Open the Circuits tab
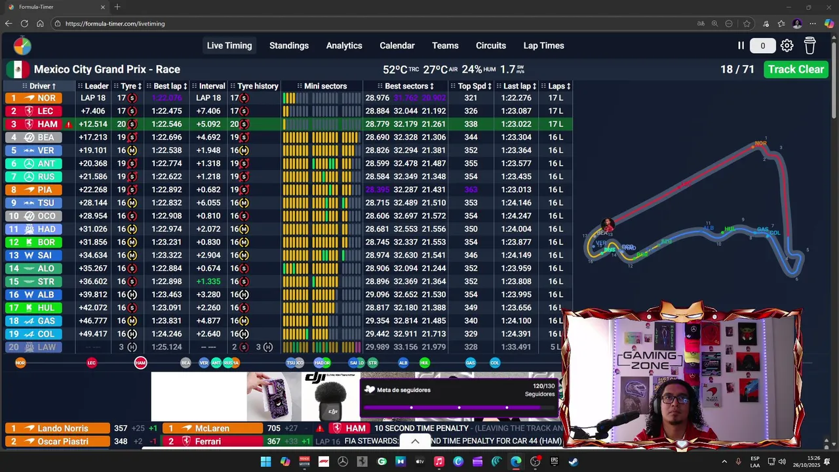 tap(491, 46)
